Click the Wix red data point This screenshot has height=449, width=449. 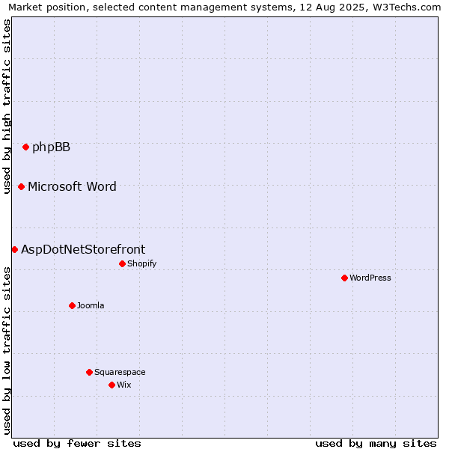112,385
